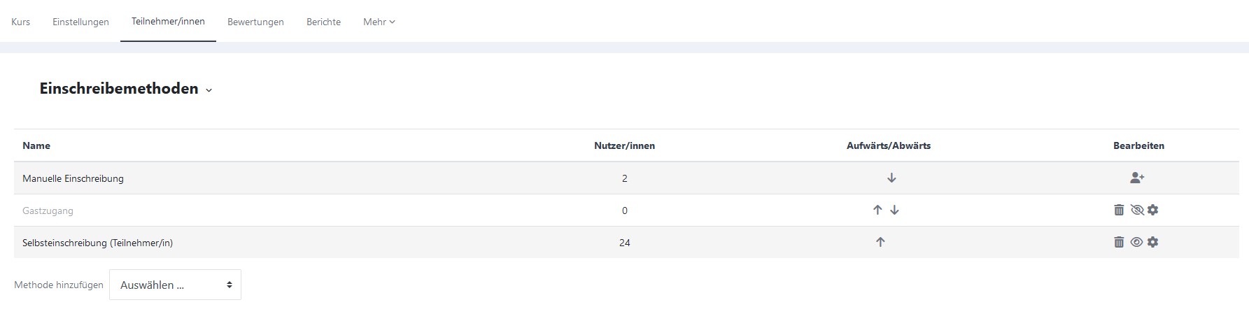Move Selbsteinschreibung up with arrow
This screenshot has height=321, width=1249.
click(880, 242)
